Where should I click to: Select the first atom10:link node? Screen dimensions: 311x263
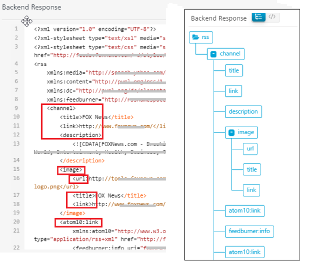[244, 211]
